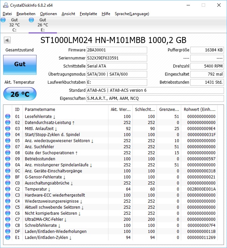Image resolution: width=227 pixels, height=248 pixels.
Task: Click the Akt. Wer... column header
Action: (120, 110)
